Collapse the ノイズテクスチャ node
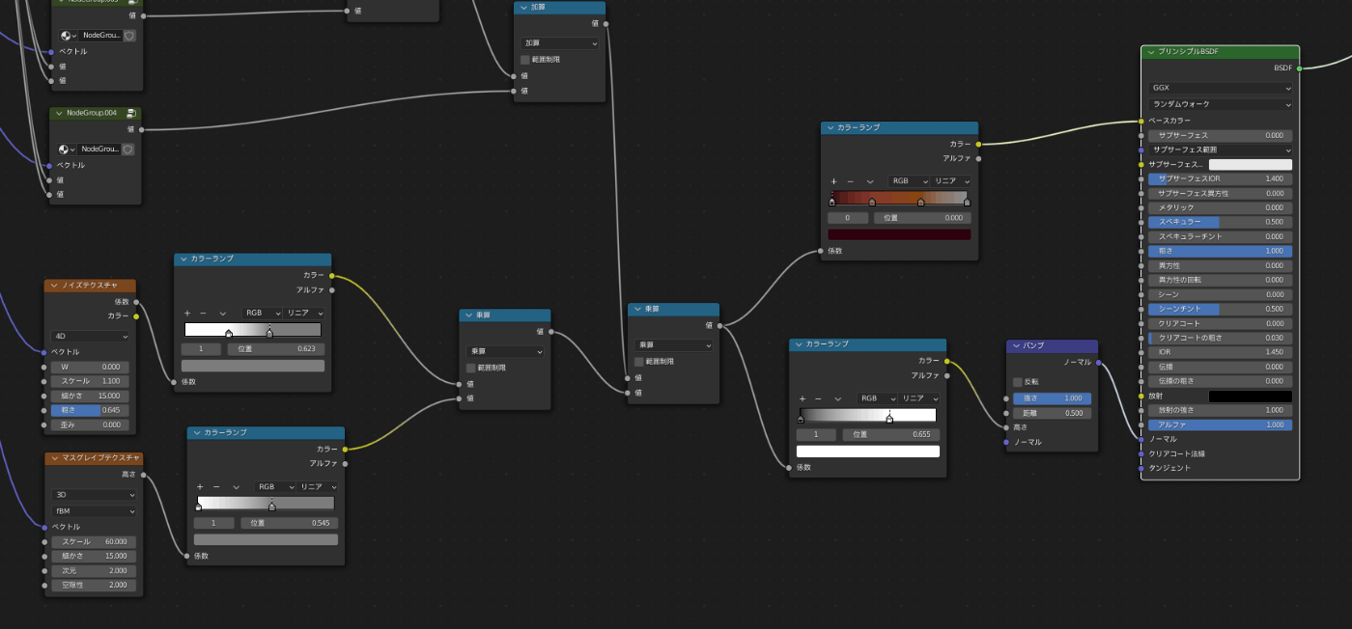This screenshot has height=629, width=1352. (53, 286)
